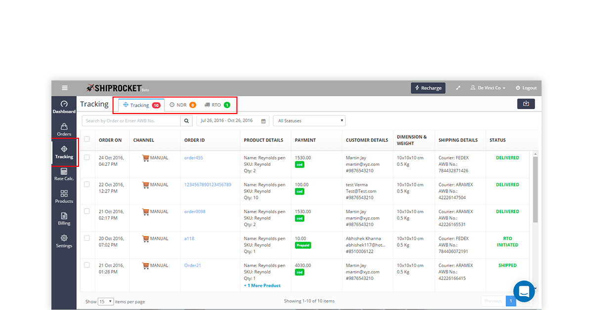Open Orders in the sidebar
Image resolution: width=593 pixels, height=310 pixels.
[64, 130]
